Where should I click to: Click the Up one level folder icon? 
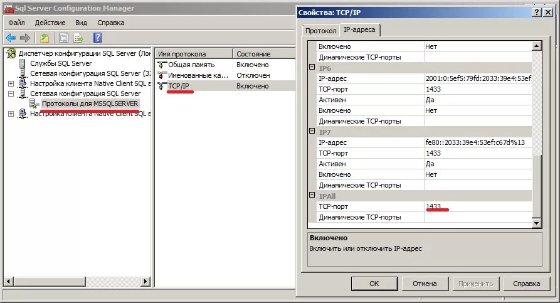click(45, 38)
